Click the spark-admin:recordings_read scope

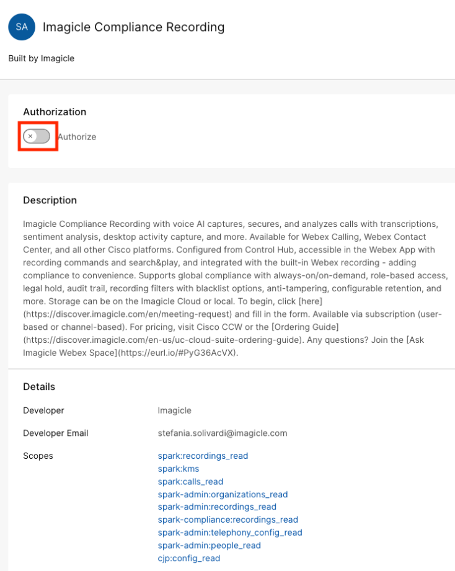click(x=217, y=507)
